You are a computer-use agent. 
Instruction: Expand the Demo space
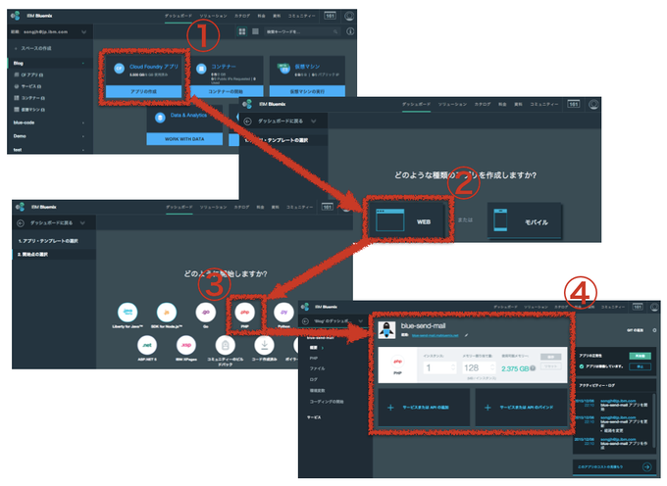pyautogui.click(x=83, y=136)
